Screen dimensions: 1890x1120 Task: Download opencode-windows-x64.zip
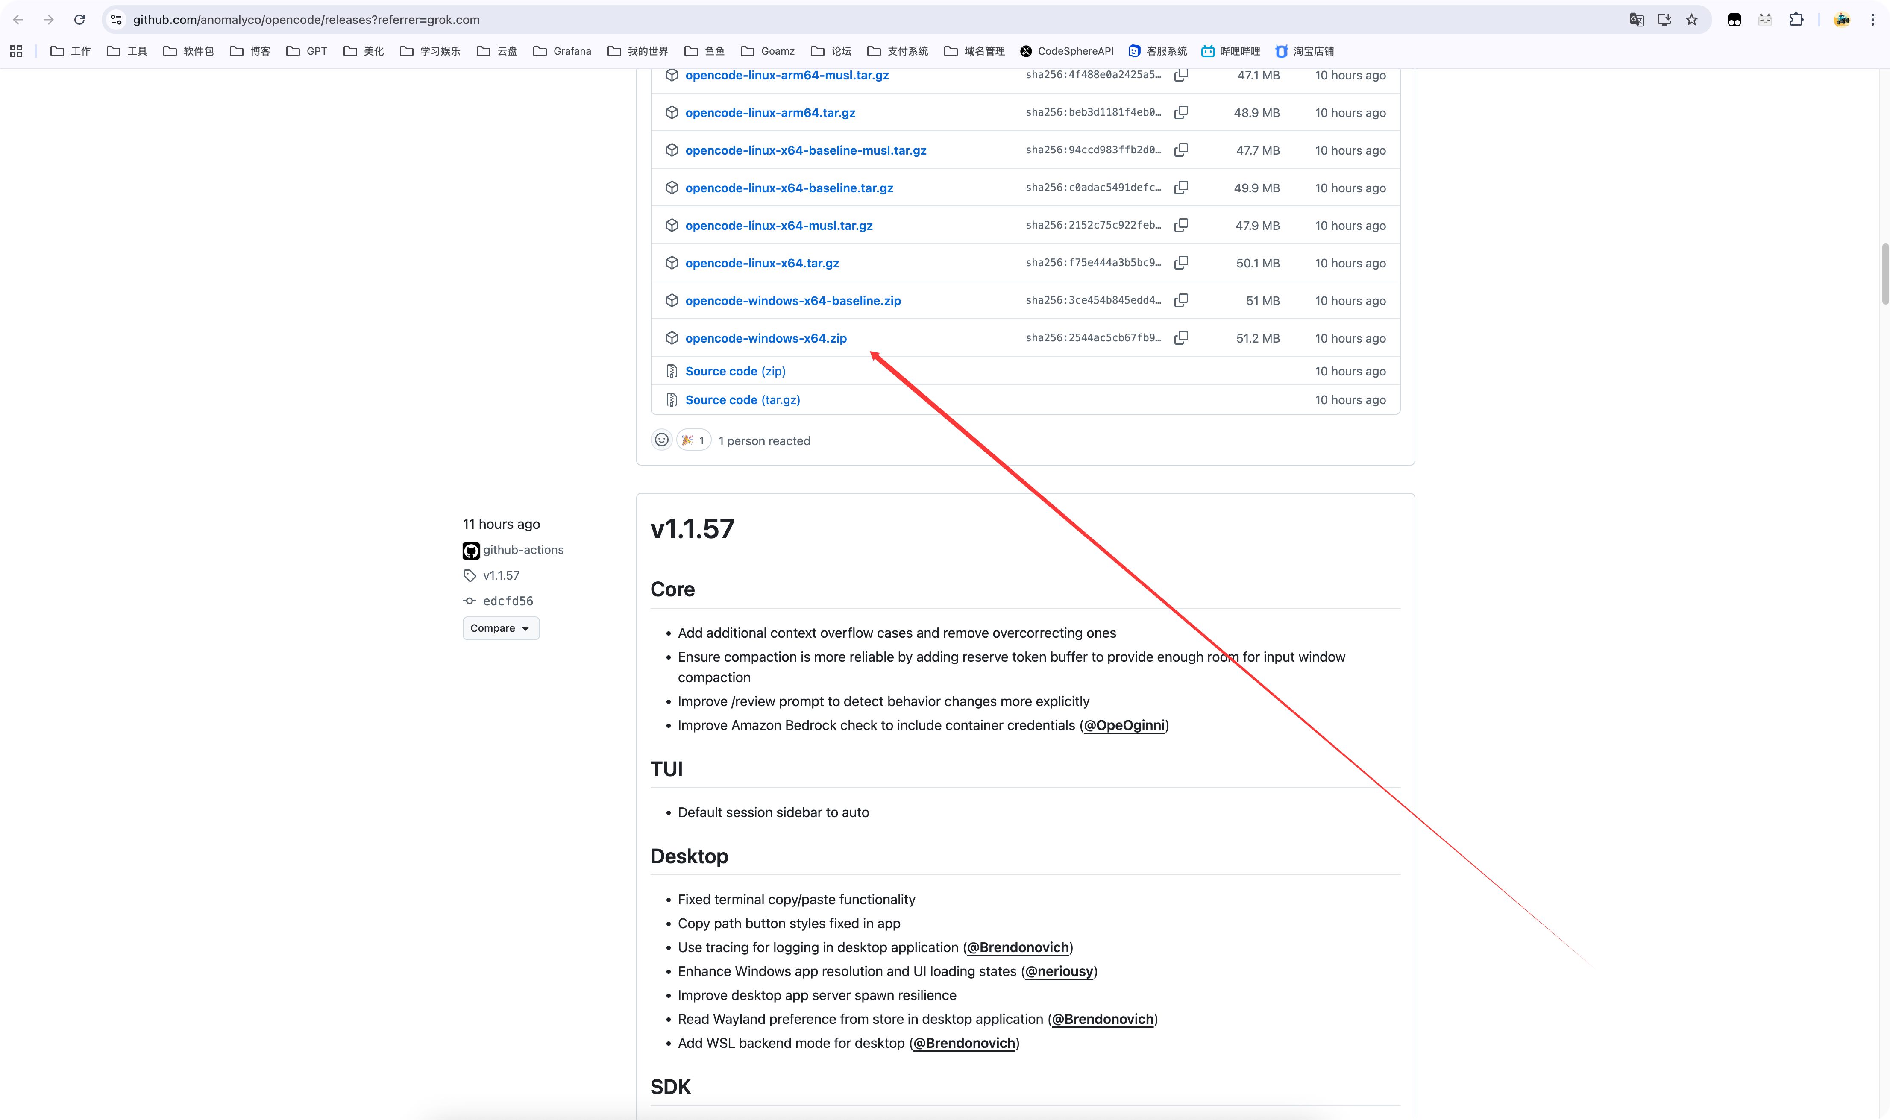766,338
